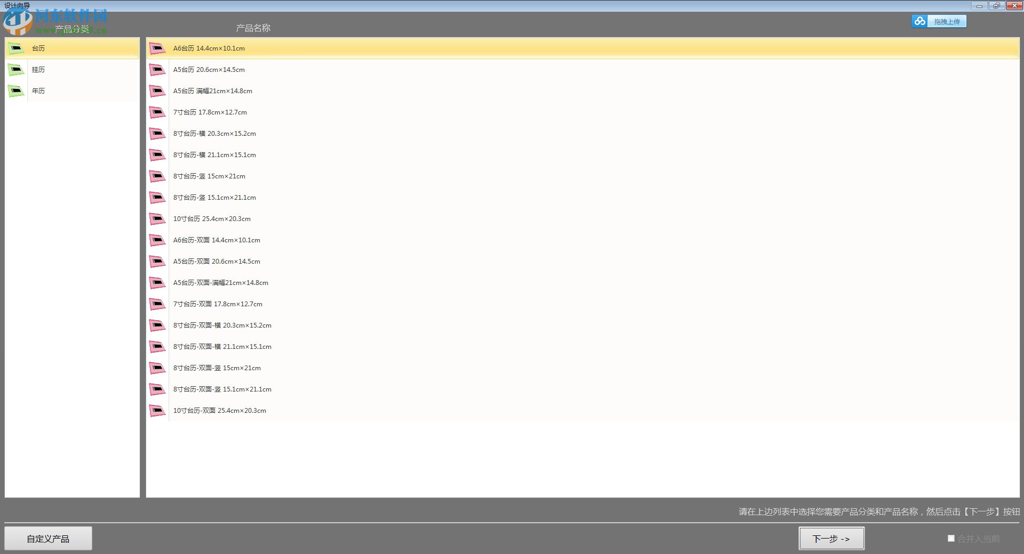
Task: Click the icon for 8寸台历-竖 15cm×21cm
Action: [x=157, y=176]
